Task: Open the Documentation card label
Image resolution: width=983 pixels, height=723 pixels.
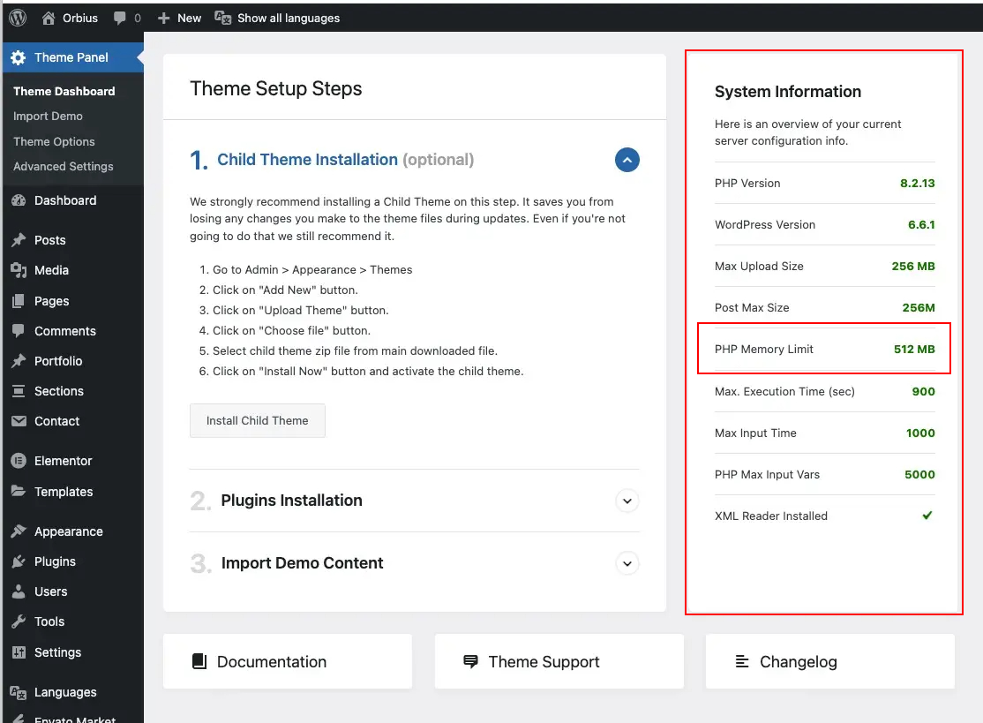Action: point(272,661)
